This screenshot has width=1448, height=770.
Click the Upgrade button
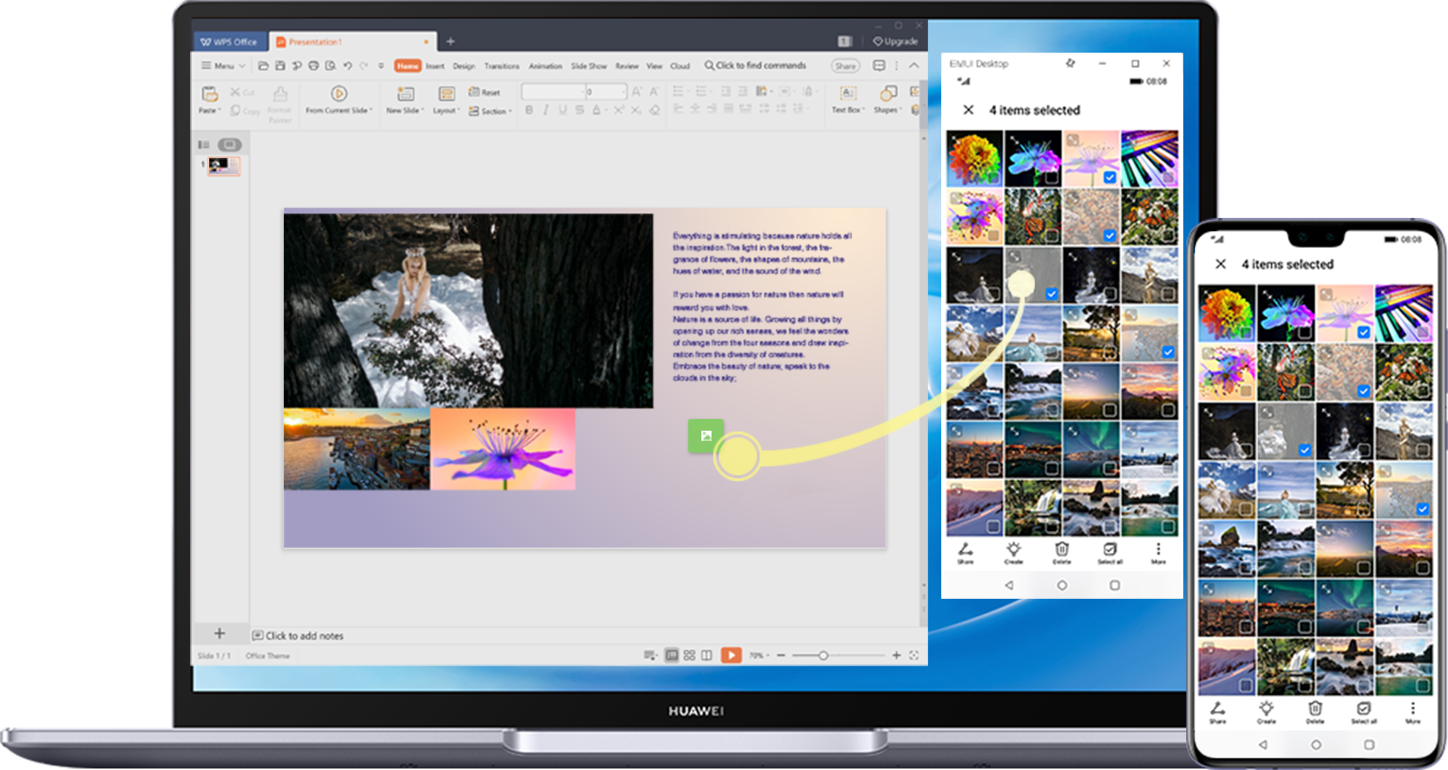point(895,42)
